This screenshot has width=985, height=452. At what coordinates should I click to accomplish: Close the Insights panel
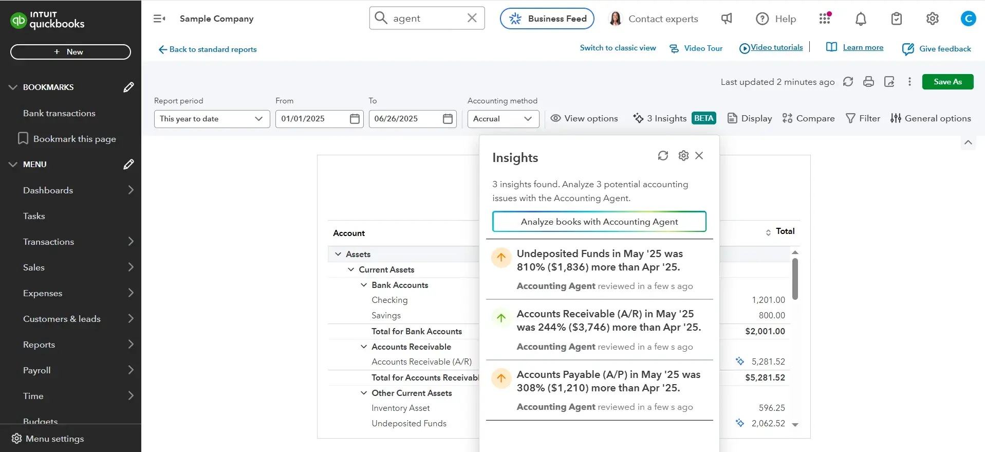(699, 155)
